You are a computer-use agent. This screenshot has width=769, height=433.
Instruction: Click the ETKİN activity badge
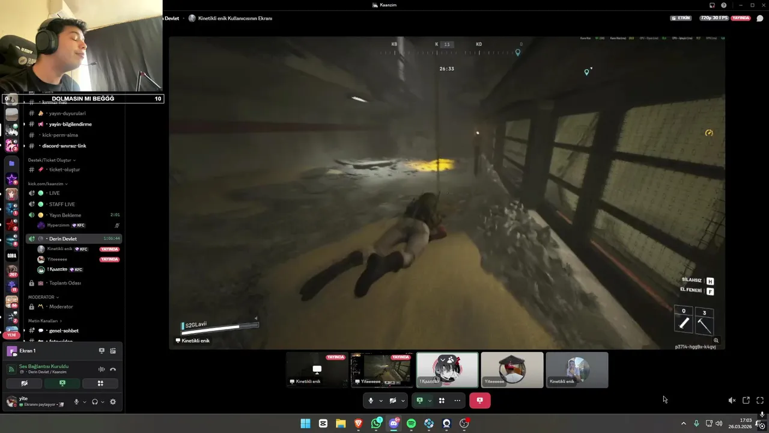click(681, 18)
